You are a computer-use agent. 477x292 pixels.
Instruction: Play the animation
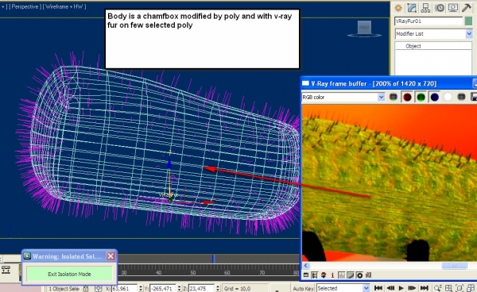(401, 288)
